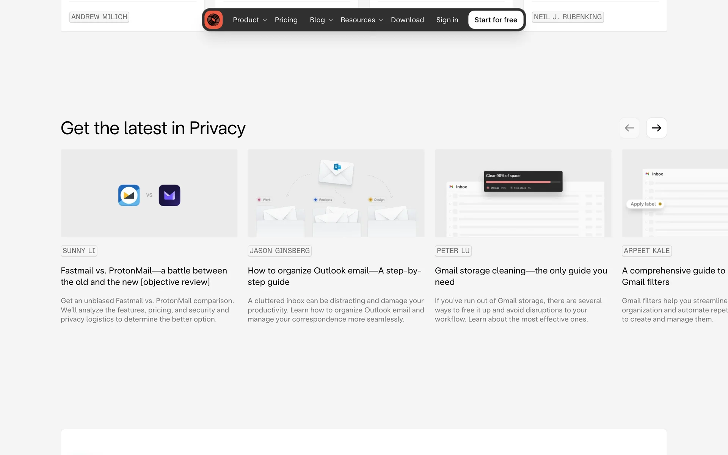Click the red spiral logo icon
Viewport: 728px width, 455px height.
(213, 20)
